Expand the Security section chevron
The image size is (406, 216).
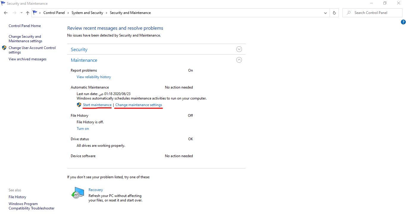(x=239, y=49)
